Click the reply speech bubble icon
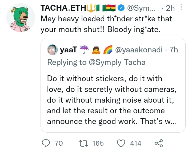The image size is (192, 155). (x=47, y=143)
